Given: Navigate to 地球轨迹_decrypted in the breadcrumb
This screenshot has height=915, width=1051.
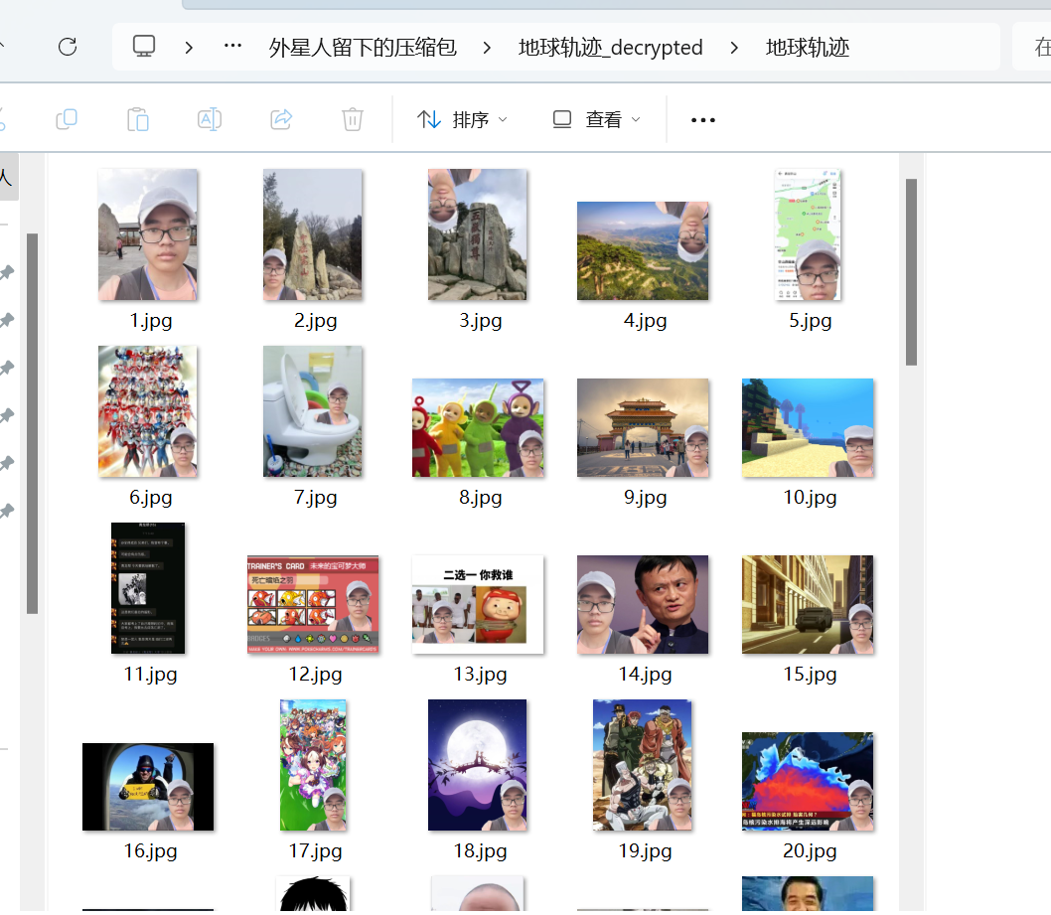Looking at the screenshot, I should click(x=611, y=48).
